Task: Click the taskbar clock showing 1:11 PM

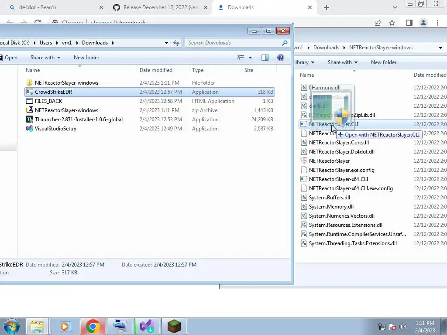Action: click(425, 327)
